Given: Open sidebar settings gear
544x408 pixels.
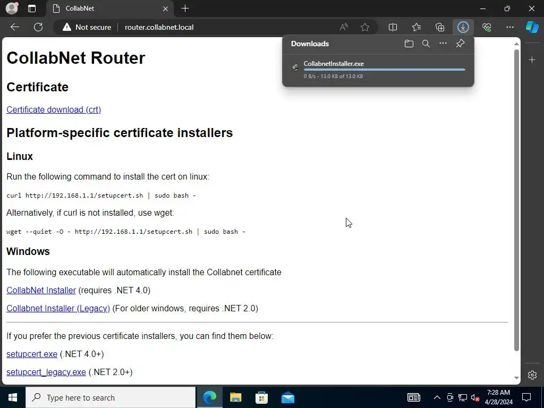Looking at the screenshot, I should pos(532,375).
